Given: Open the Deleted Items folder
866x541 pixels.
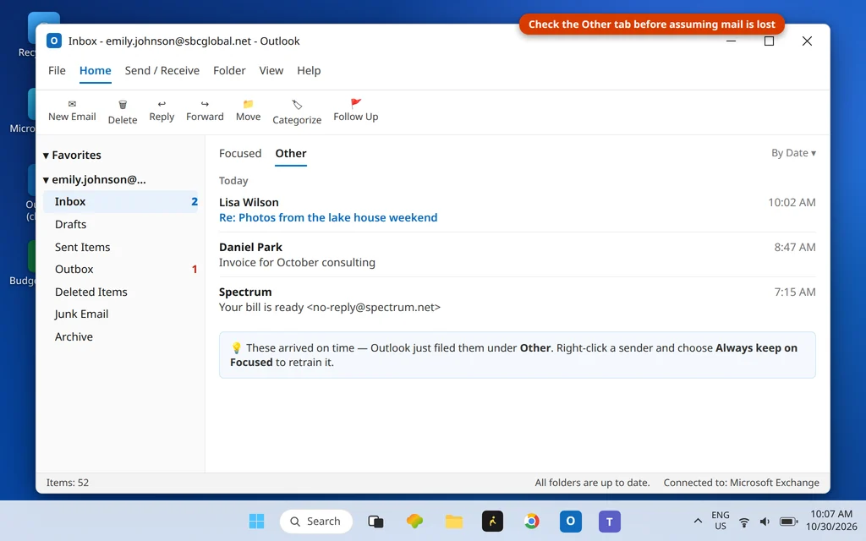Looking at the screenshot, I should point(120,292).
